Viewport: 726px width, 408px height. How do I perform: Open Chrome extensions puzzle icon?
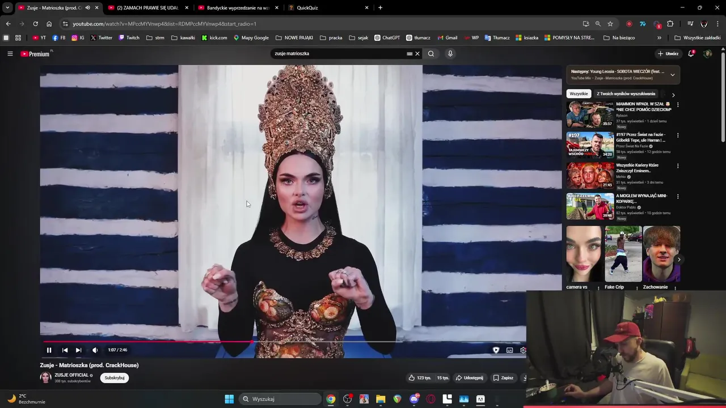(670, 24)
